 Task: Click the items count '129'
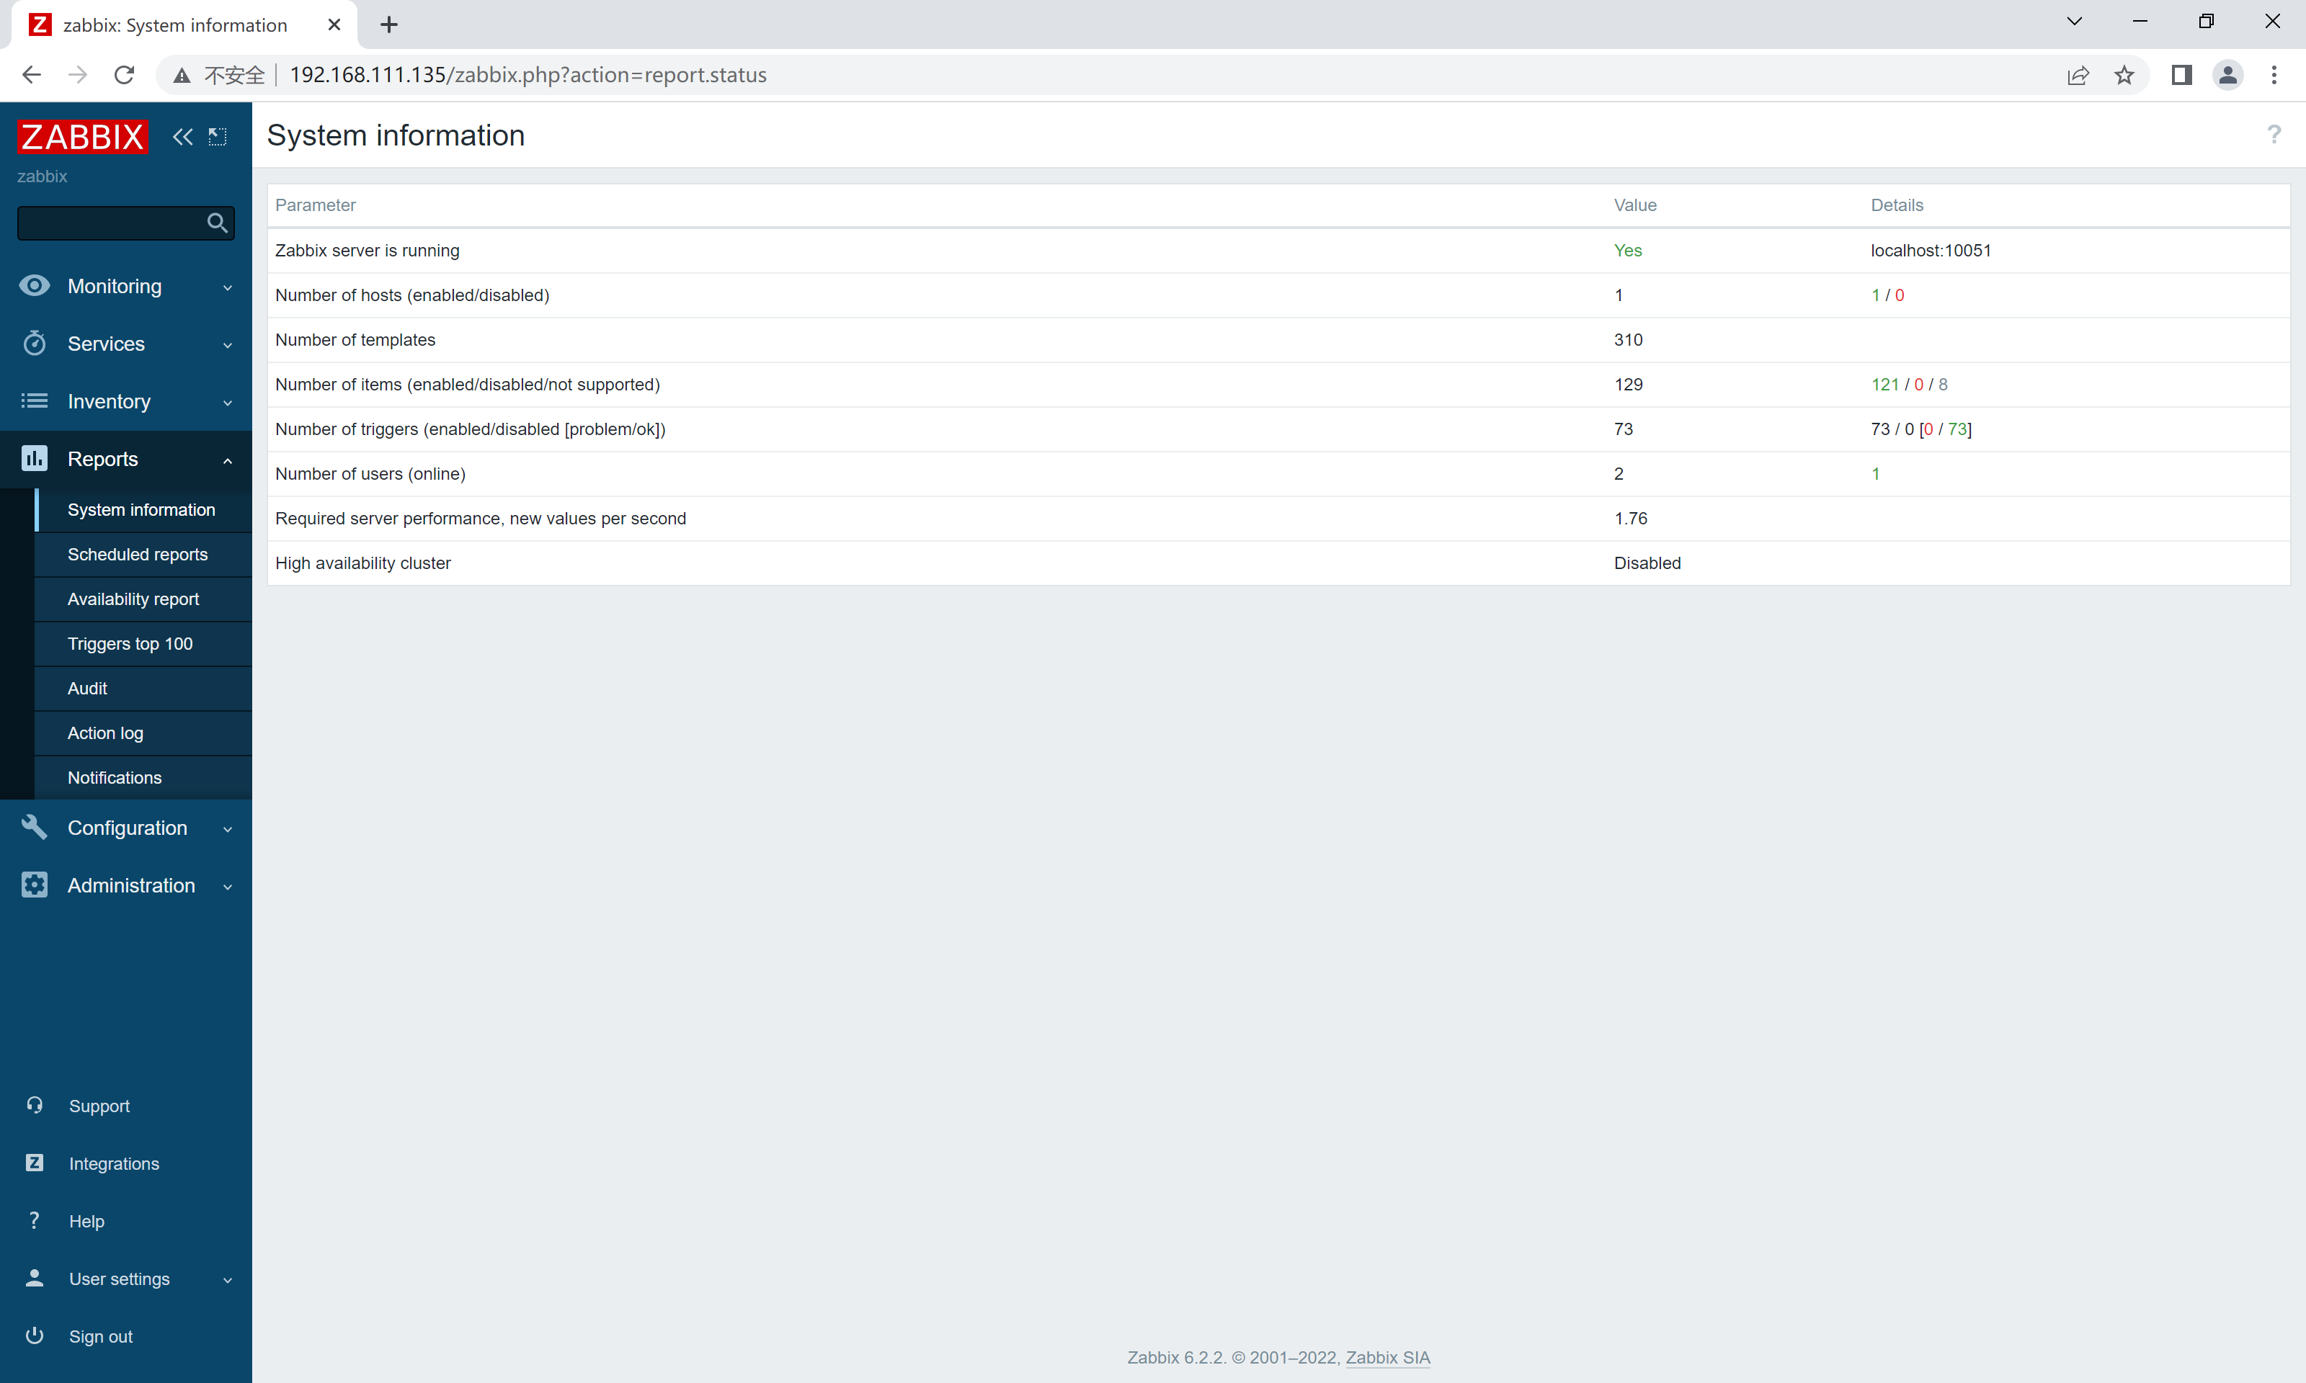(x=1629, y=384)
